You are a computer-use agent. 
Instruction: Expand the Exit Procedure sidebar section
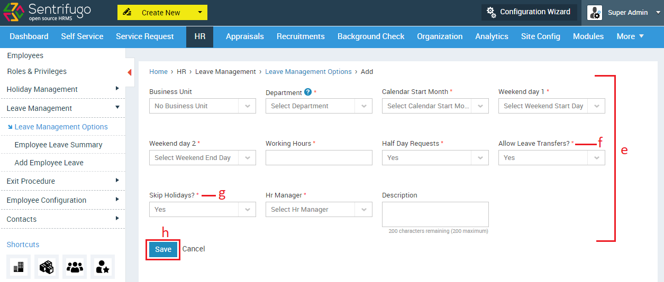pos(62,181)
